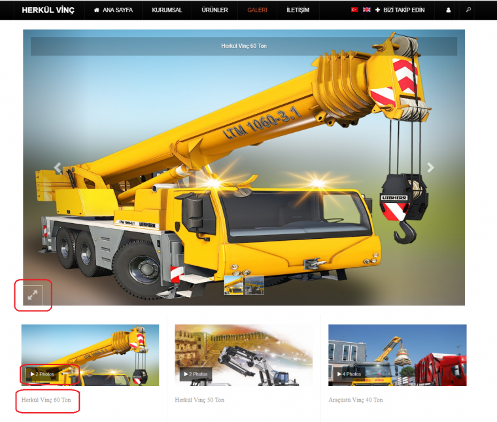Open the KURUMSAL menu item
The image size is (497, 422).
(x=167, y=10)
